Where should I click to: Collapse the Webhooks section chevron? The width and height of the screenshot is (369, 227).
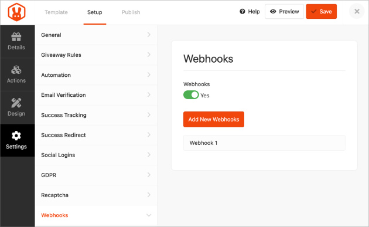coord(149,215)
